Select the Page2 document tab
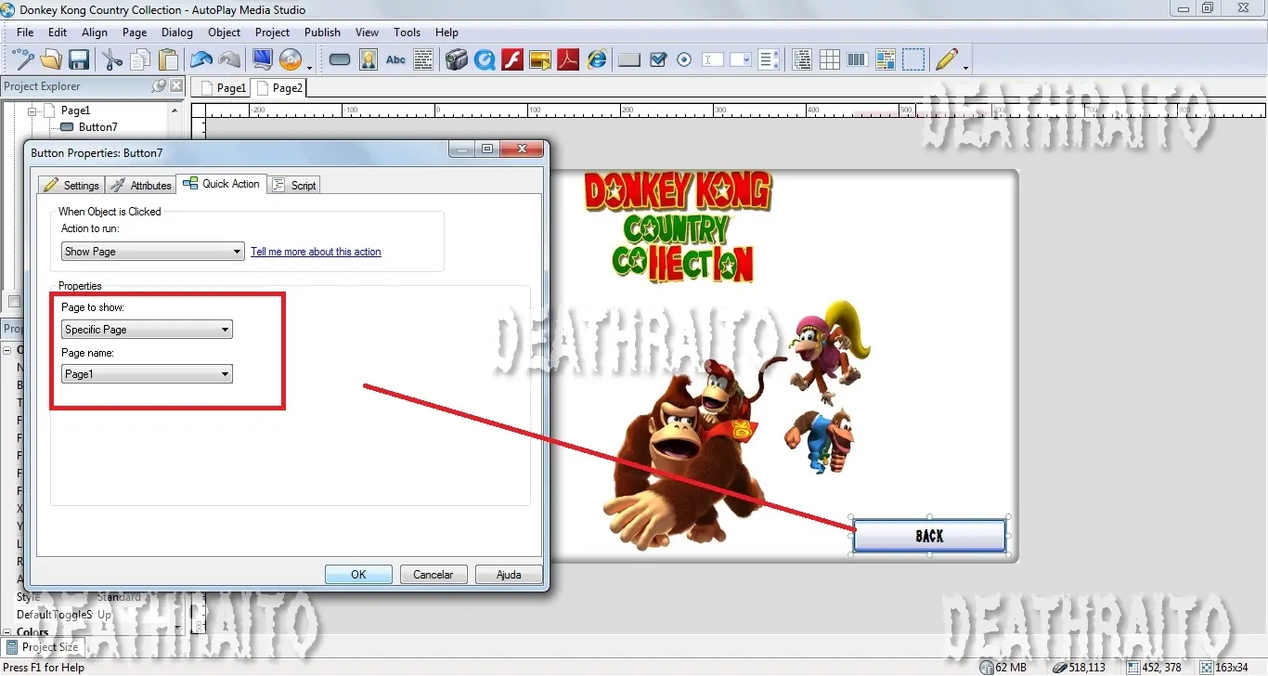Screen dimensions: 1268x676 pos(279,88)
